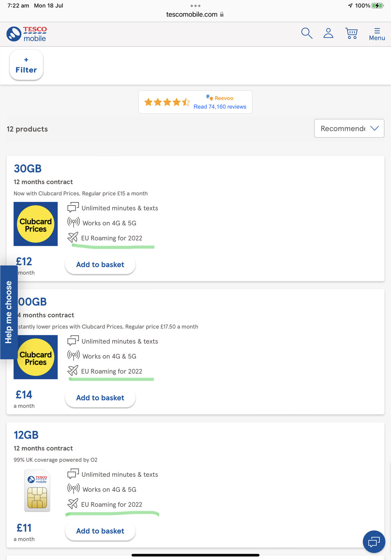Viewport: 391px width, 560px height.
Task: Open the hamburger Menu
Action: 377,34
